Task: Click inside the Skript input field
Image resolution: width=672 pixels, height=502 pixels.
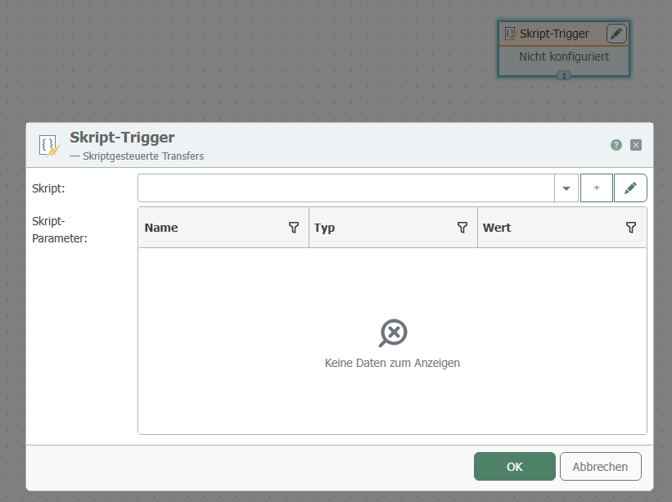Action: (345, 188)
